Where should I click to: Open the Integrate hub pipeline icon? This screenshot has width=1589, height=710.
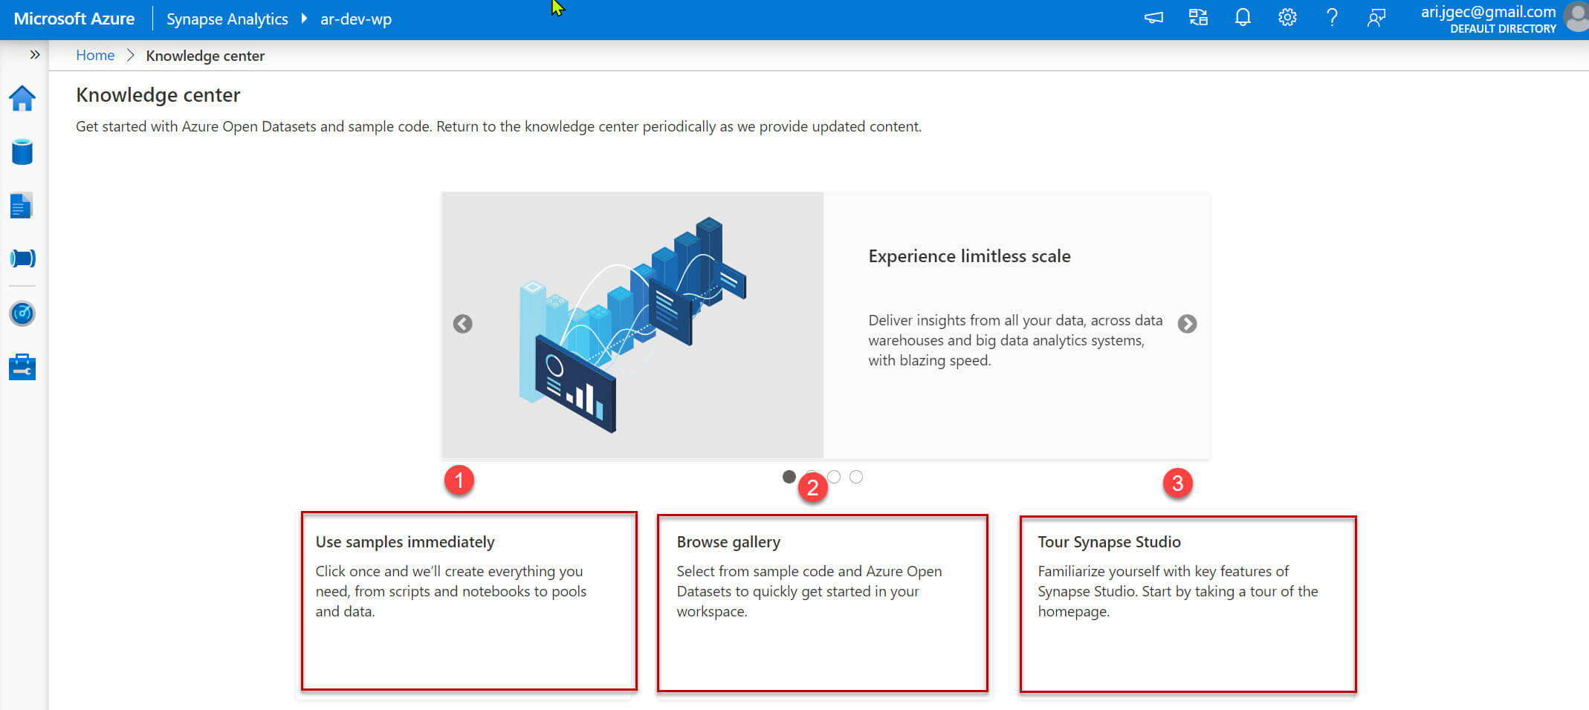[22, 258]
